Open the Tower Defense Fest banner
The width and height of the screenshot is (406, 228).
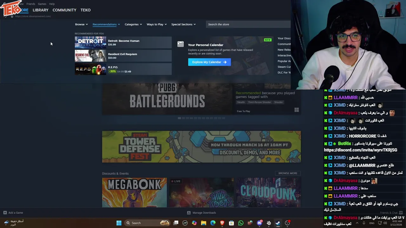click(201, 147)
